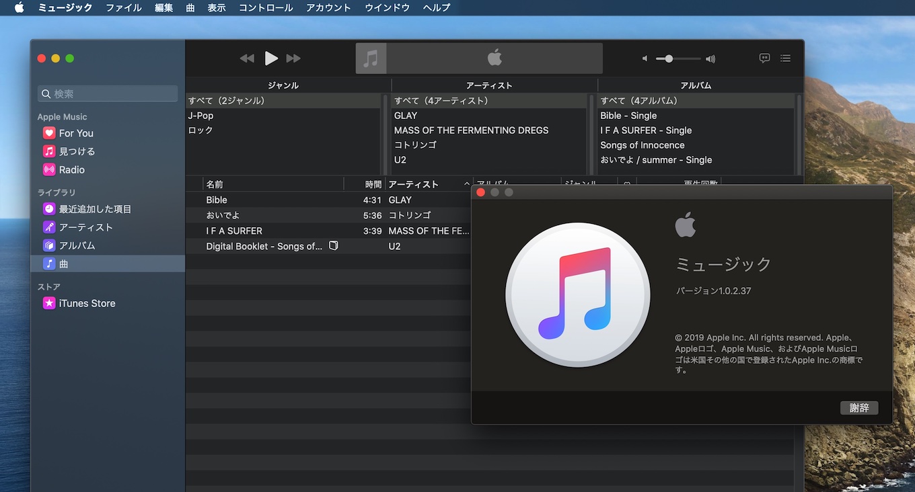Open the 表示 menu

click(x=217, y=7)
